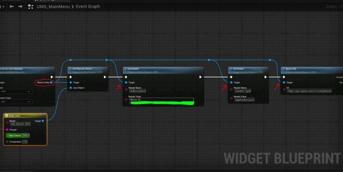
Task: Click the blueprint graph icon before UMG_MainMenu
Action: (x=31, y=6)
